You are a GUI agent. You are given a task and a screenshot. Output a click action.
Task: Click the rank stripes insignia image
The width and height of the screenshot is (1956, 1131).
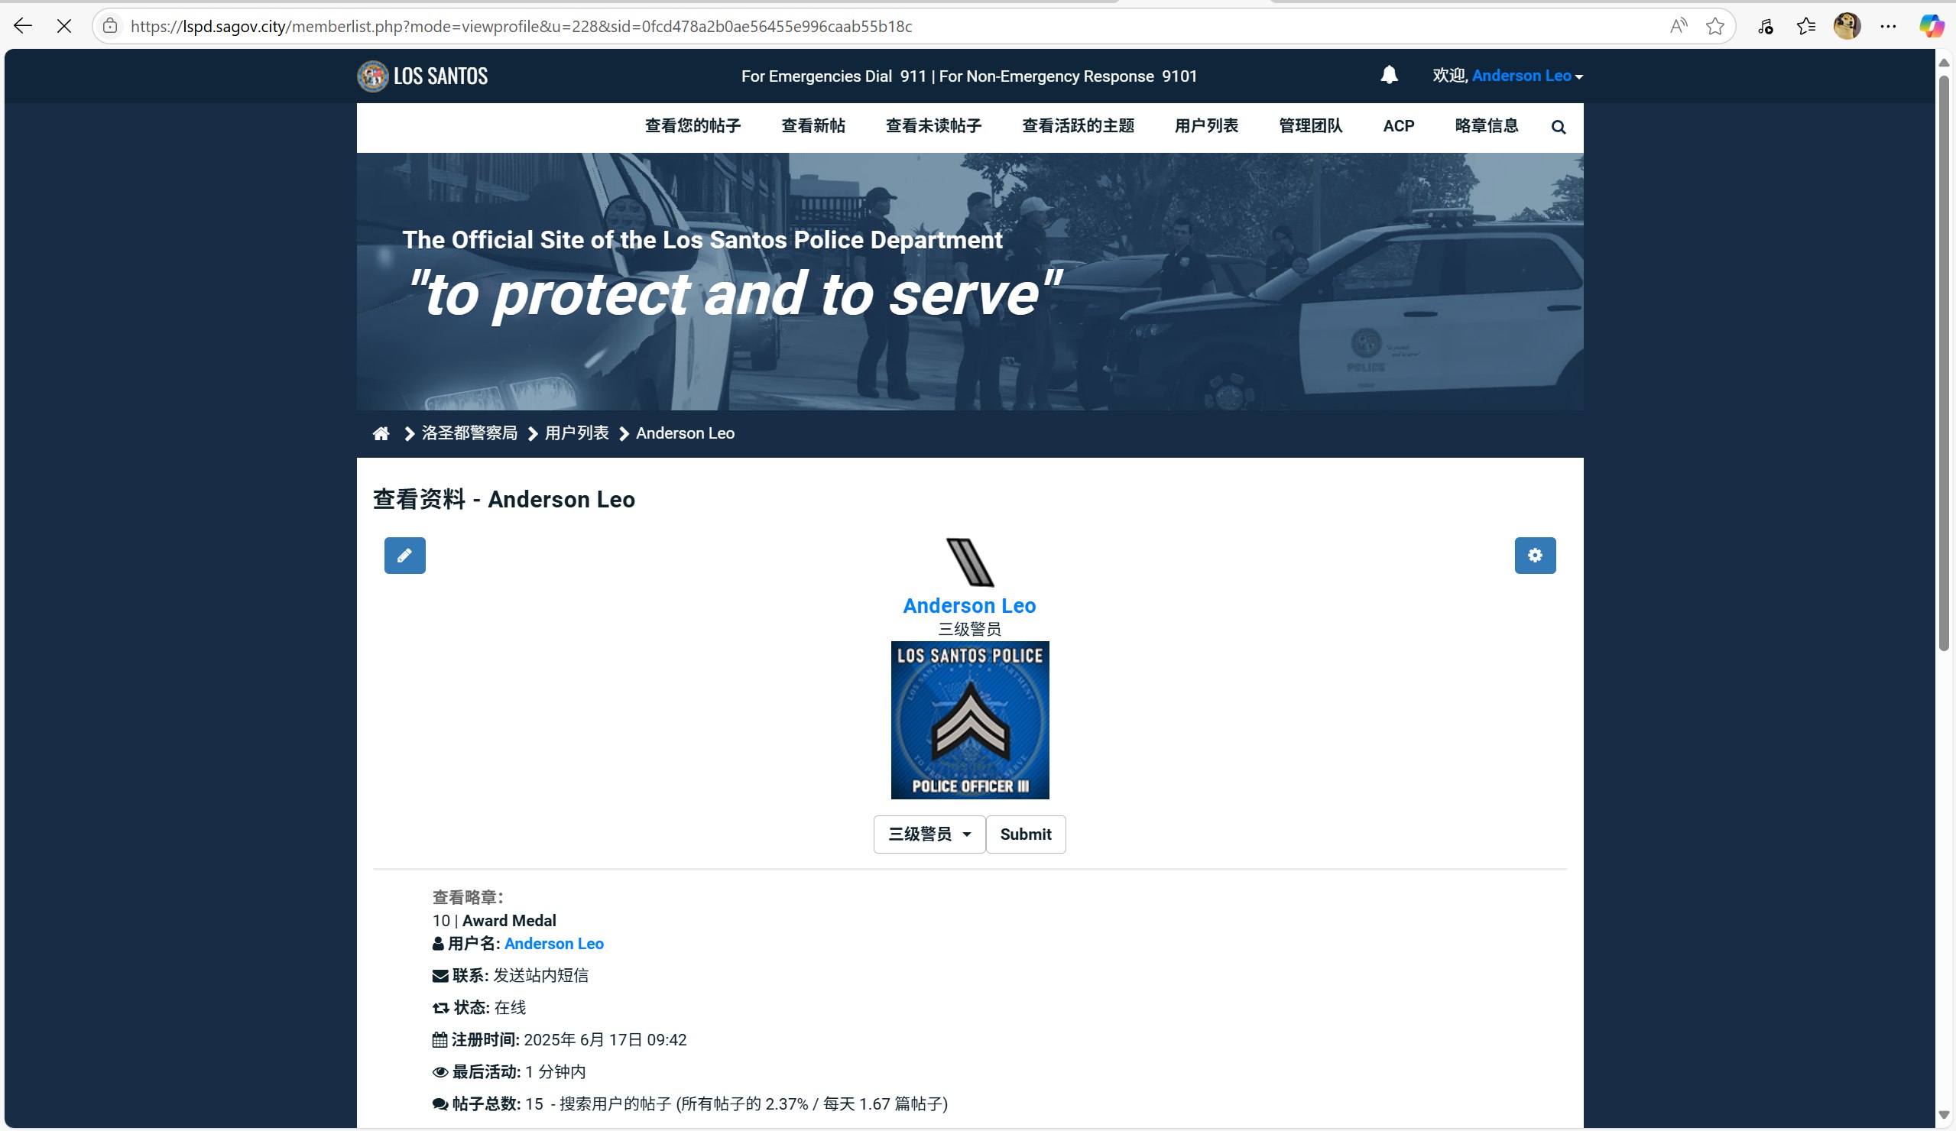(x=969, y=562)
